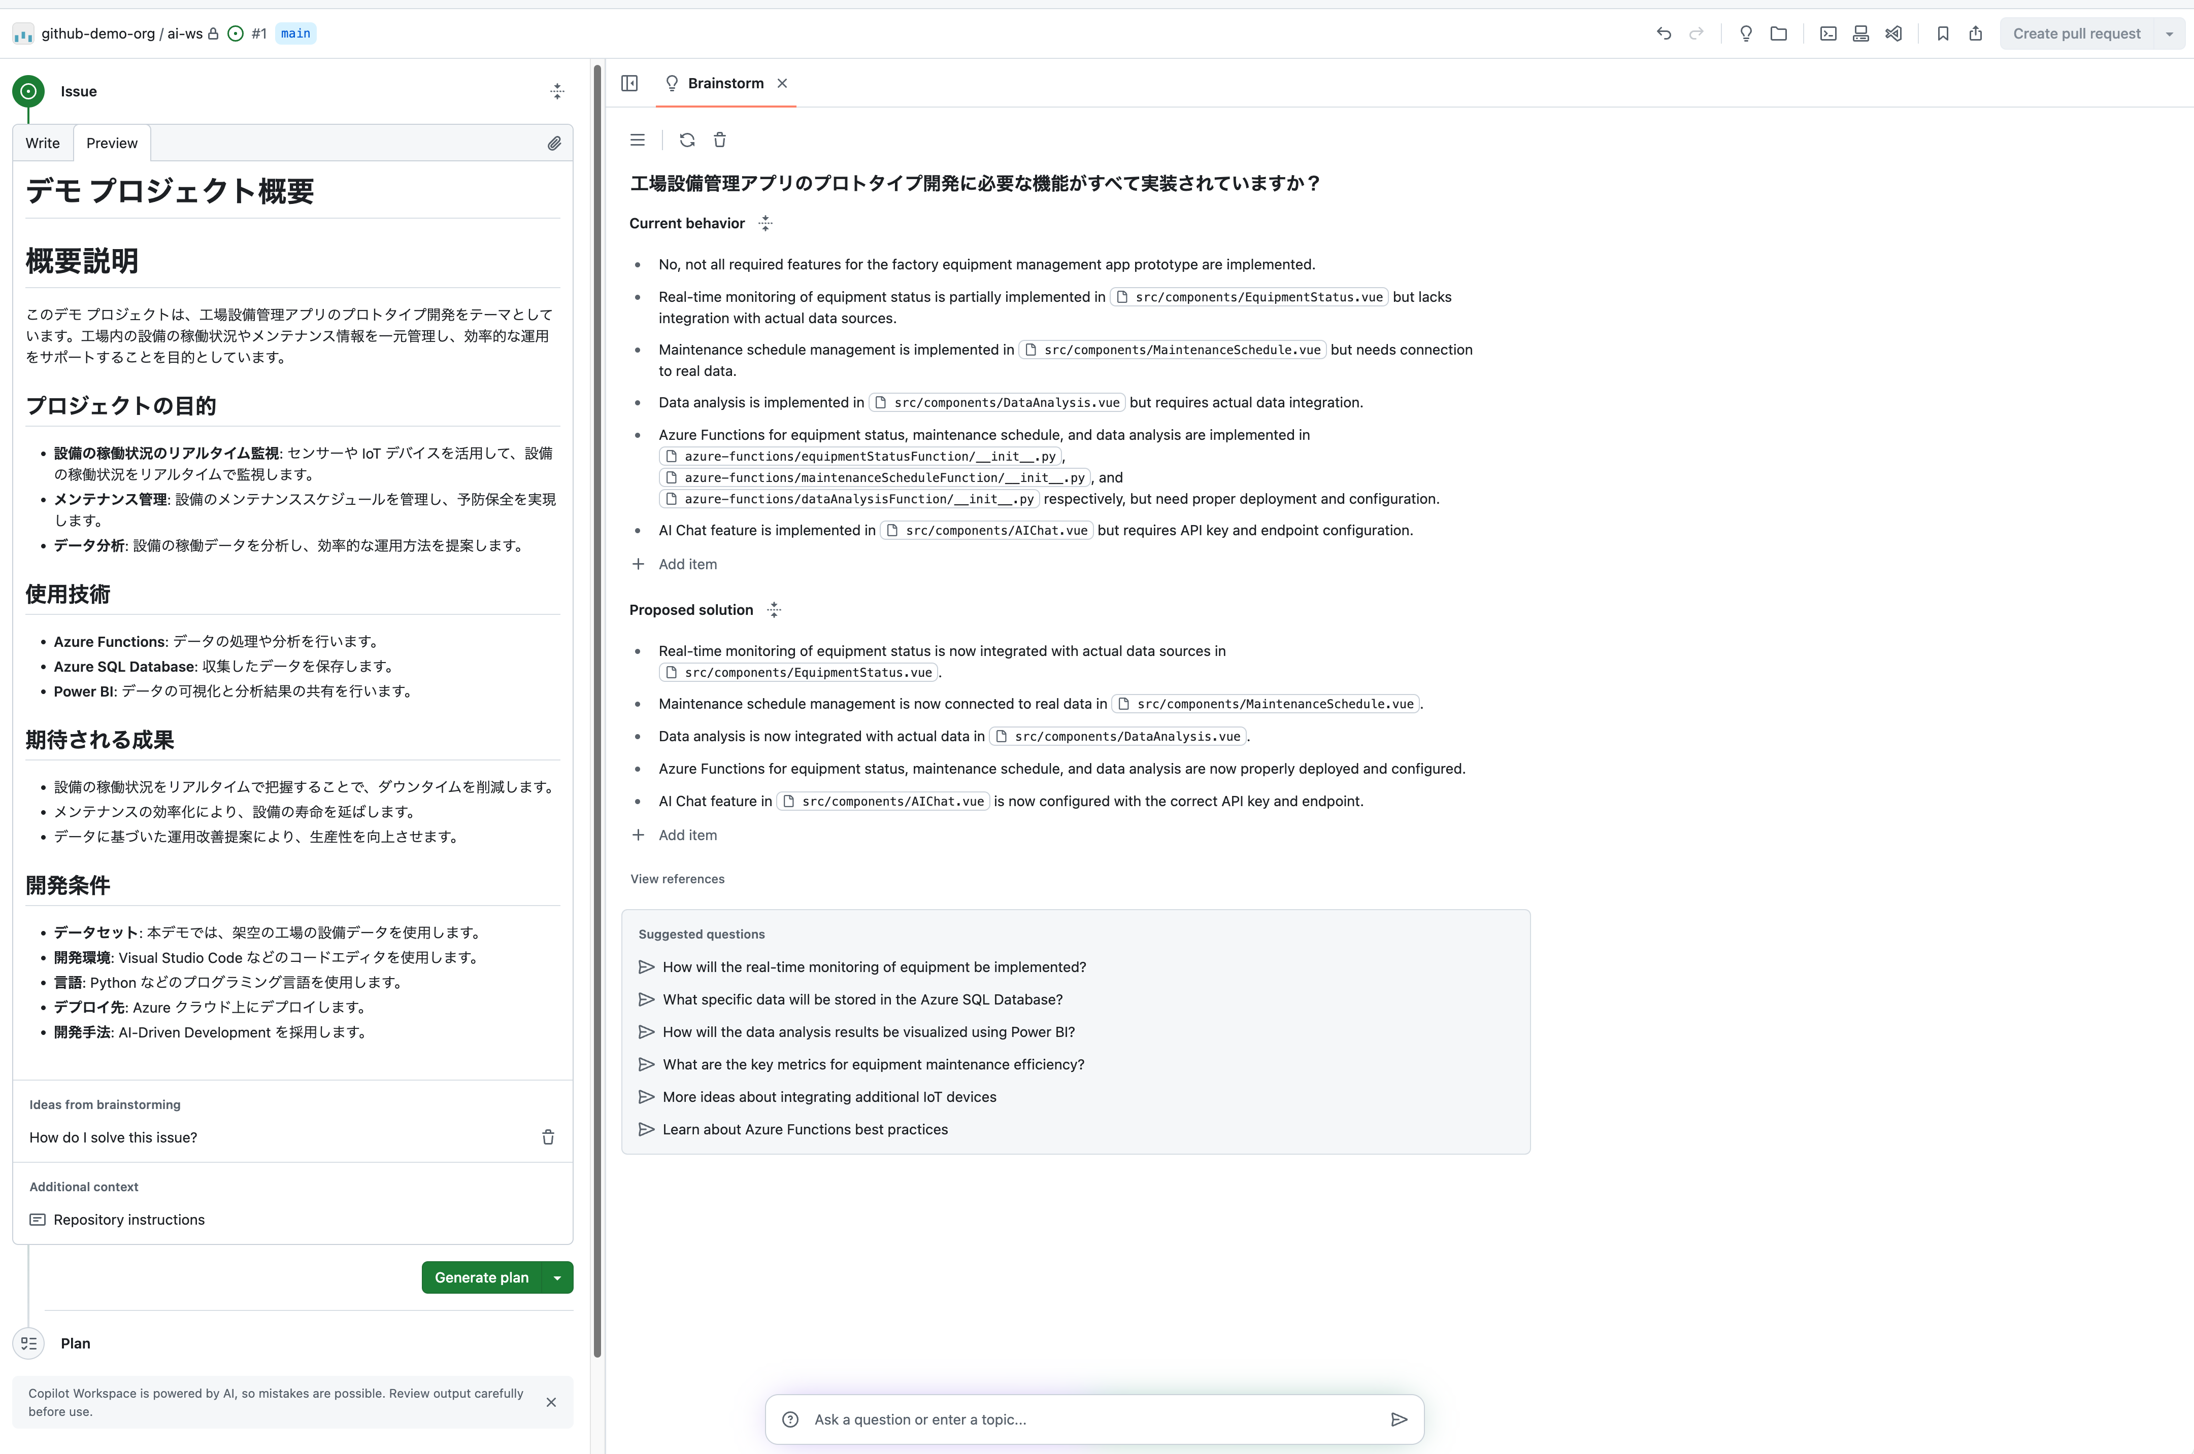Click 'How do I solve this issue?' idea text
Image resolution: width=2194 pixels, height=1454 pixels.
coord(113,1138)
